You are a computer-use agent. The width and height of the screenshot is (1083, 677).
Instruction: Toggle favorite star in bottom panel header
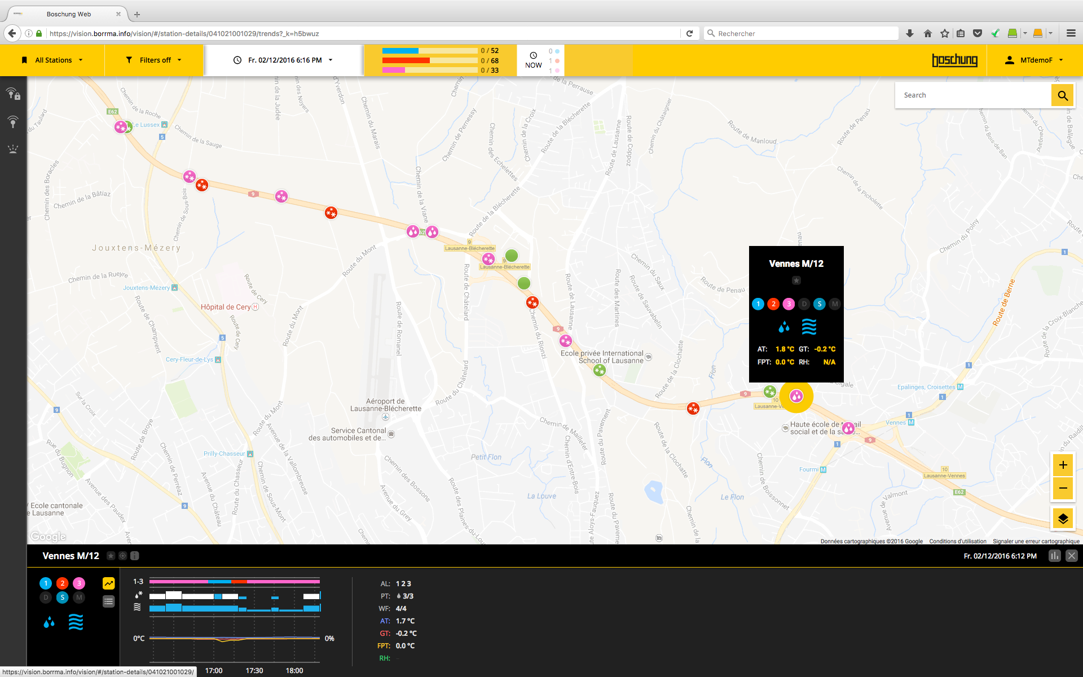click(x=111, y=556)
